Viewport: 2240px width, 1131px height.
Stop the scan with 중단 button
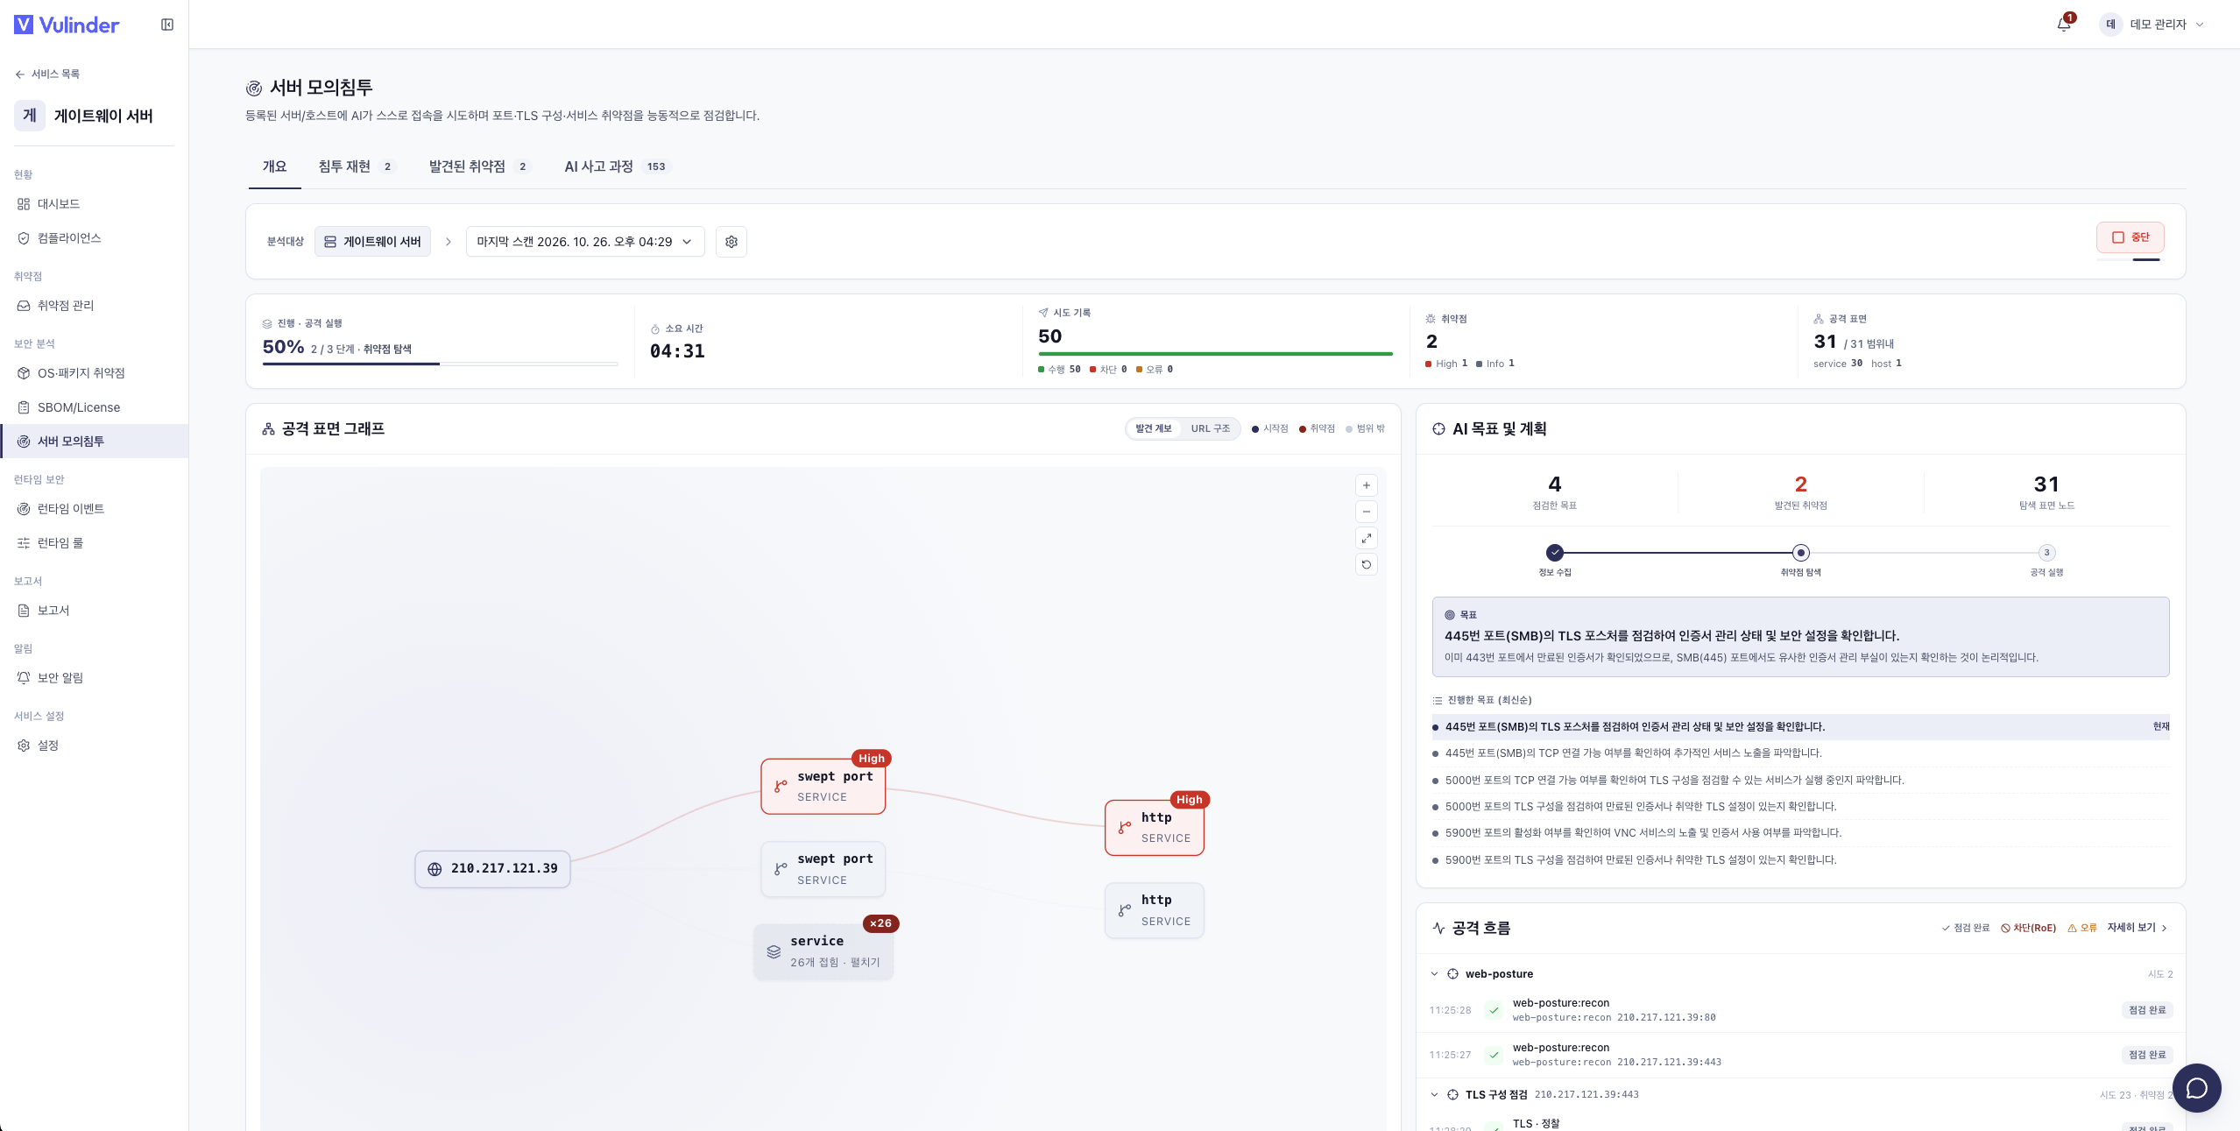2130,237
